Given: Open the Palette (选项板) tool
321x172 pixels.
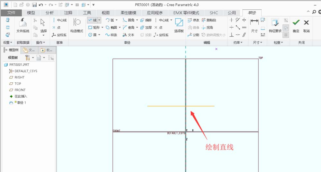Looking at the screenshot, I should pos(179,25).
